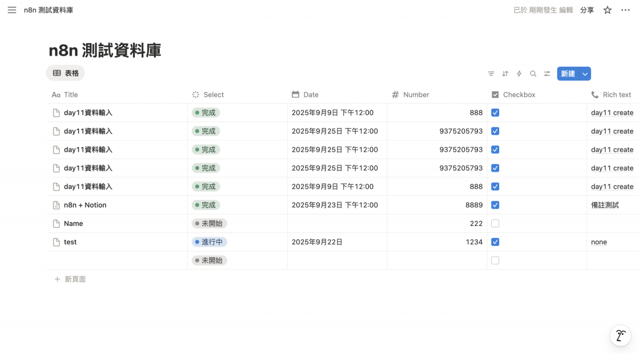Open the Number column header menu

point(437,95)
